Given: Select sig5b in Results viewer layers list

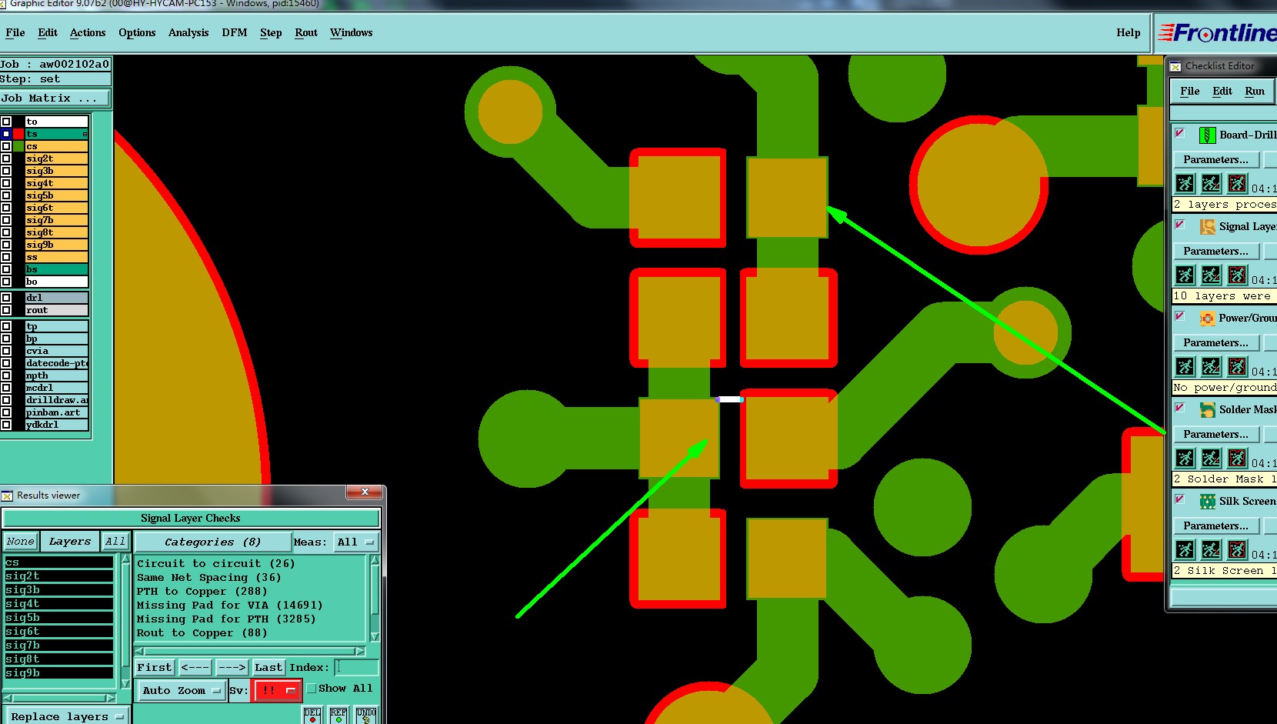Looking at the screenshot, I should pyautogui.click(x=58, y=618).
